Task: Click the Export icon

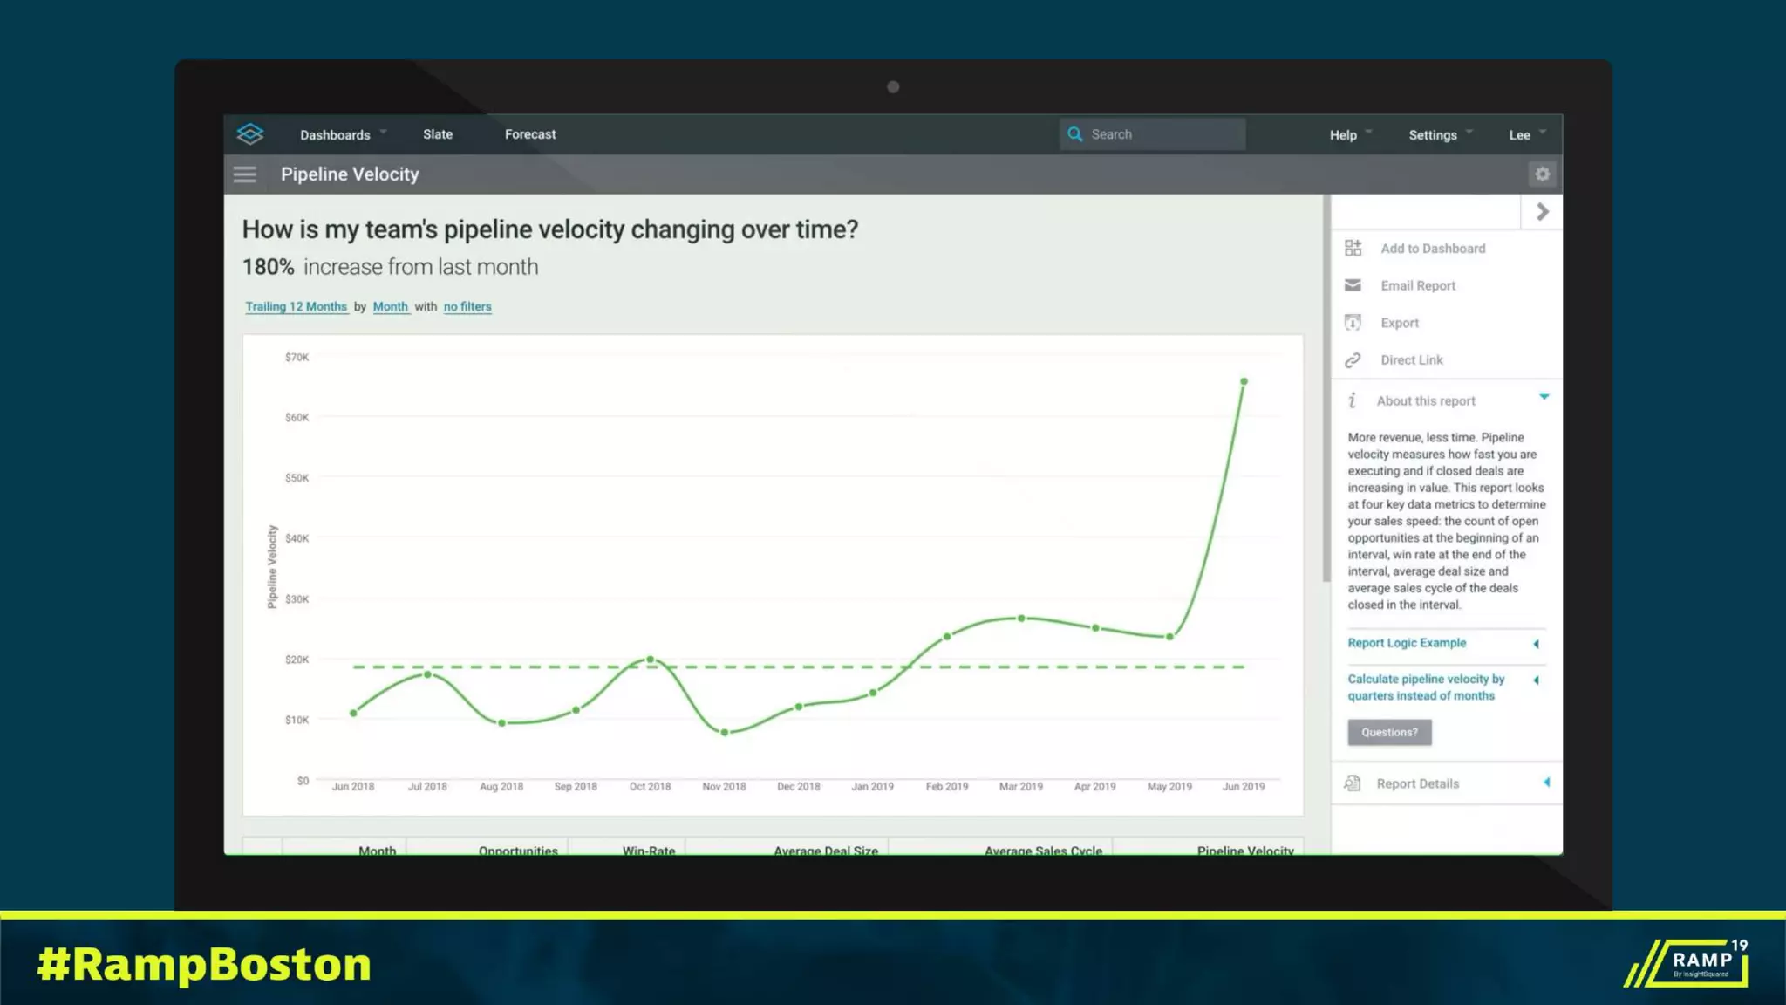Action: (1353, 323)
